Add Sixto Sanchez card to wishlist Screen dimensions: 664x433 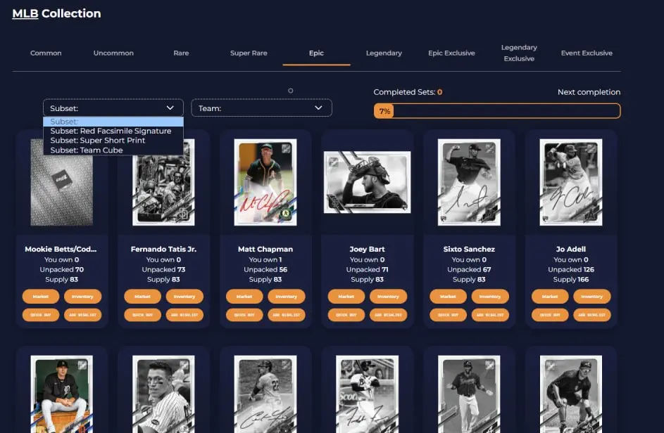[490, 315]
